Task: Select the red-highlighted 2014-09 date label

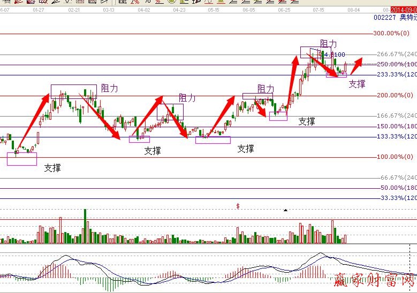Action: 403,10
